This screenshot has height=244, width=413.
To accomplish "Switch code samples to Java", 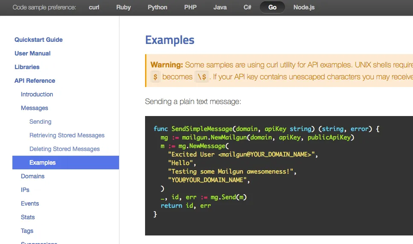I will point(220,7).
